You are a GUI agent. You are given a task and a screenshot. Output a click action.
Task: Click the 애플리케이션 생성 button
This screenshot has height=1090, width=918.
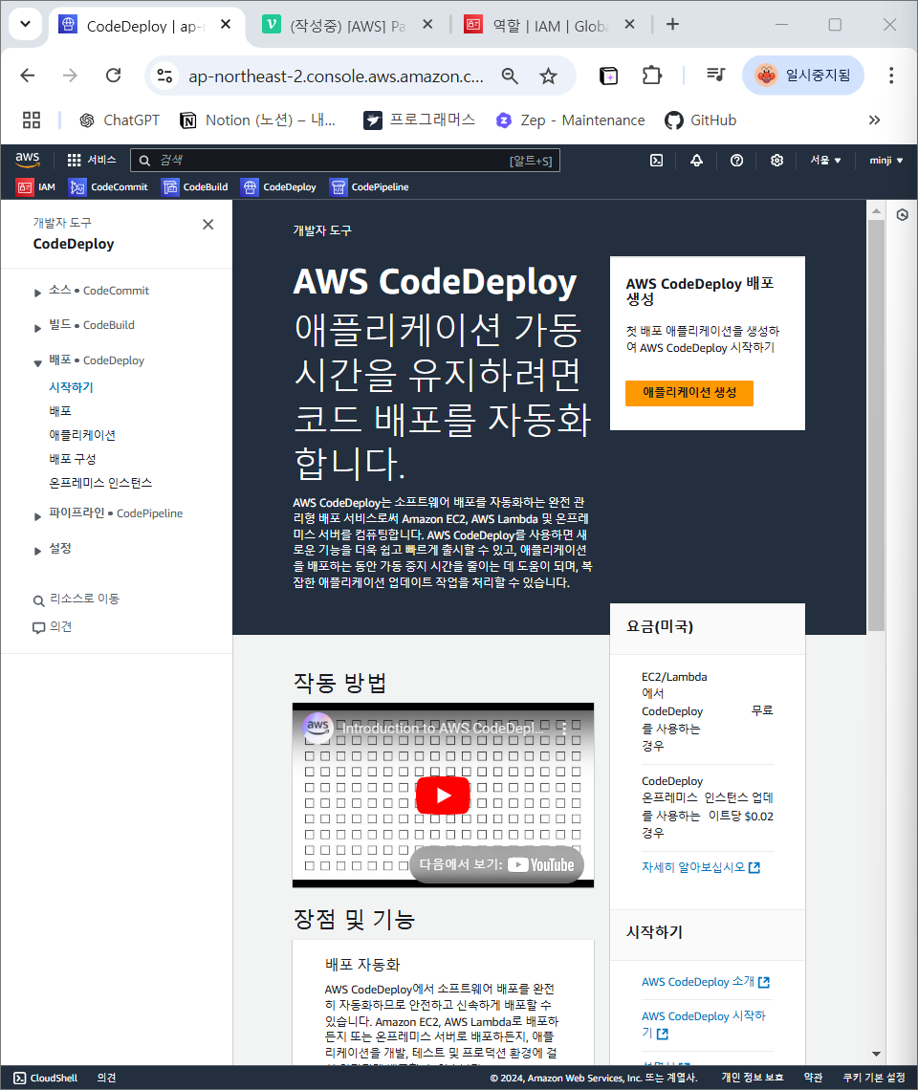tap(689, 393)
